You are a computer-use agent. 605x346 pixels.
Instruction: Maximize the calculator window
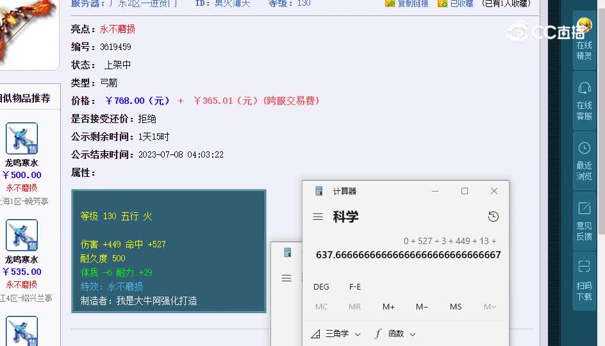pos(465,191)
